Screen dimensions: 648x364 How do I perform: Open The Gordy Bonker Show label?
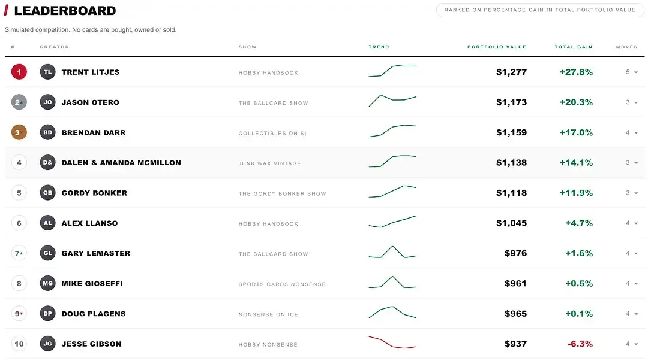282,194
